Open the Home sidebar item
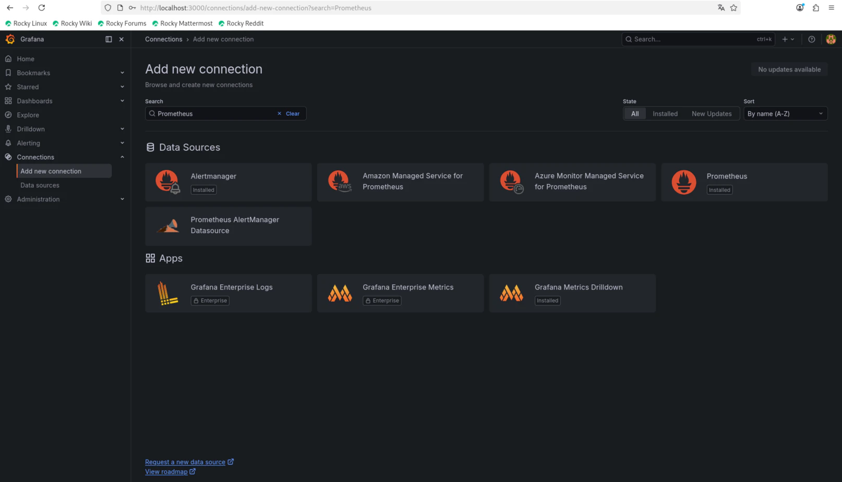842x482 pixels. click(x=26, y=59)
